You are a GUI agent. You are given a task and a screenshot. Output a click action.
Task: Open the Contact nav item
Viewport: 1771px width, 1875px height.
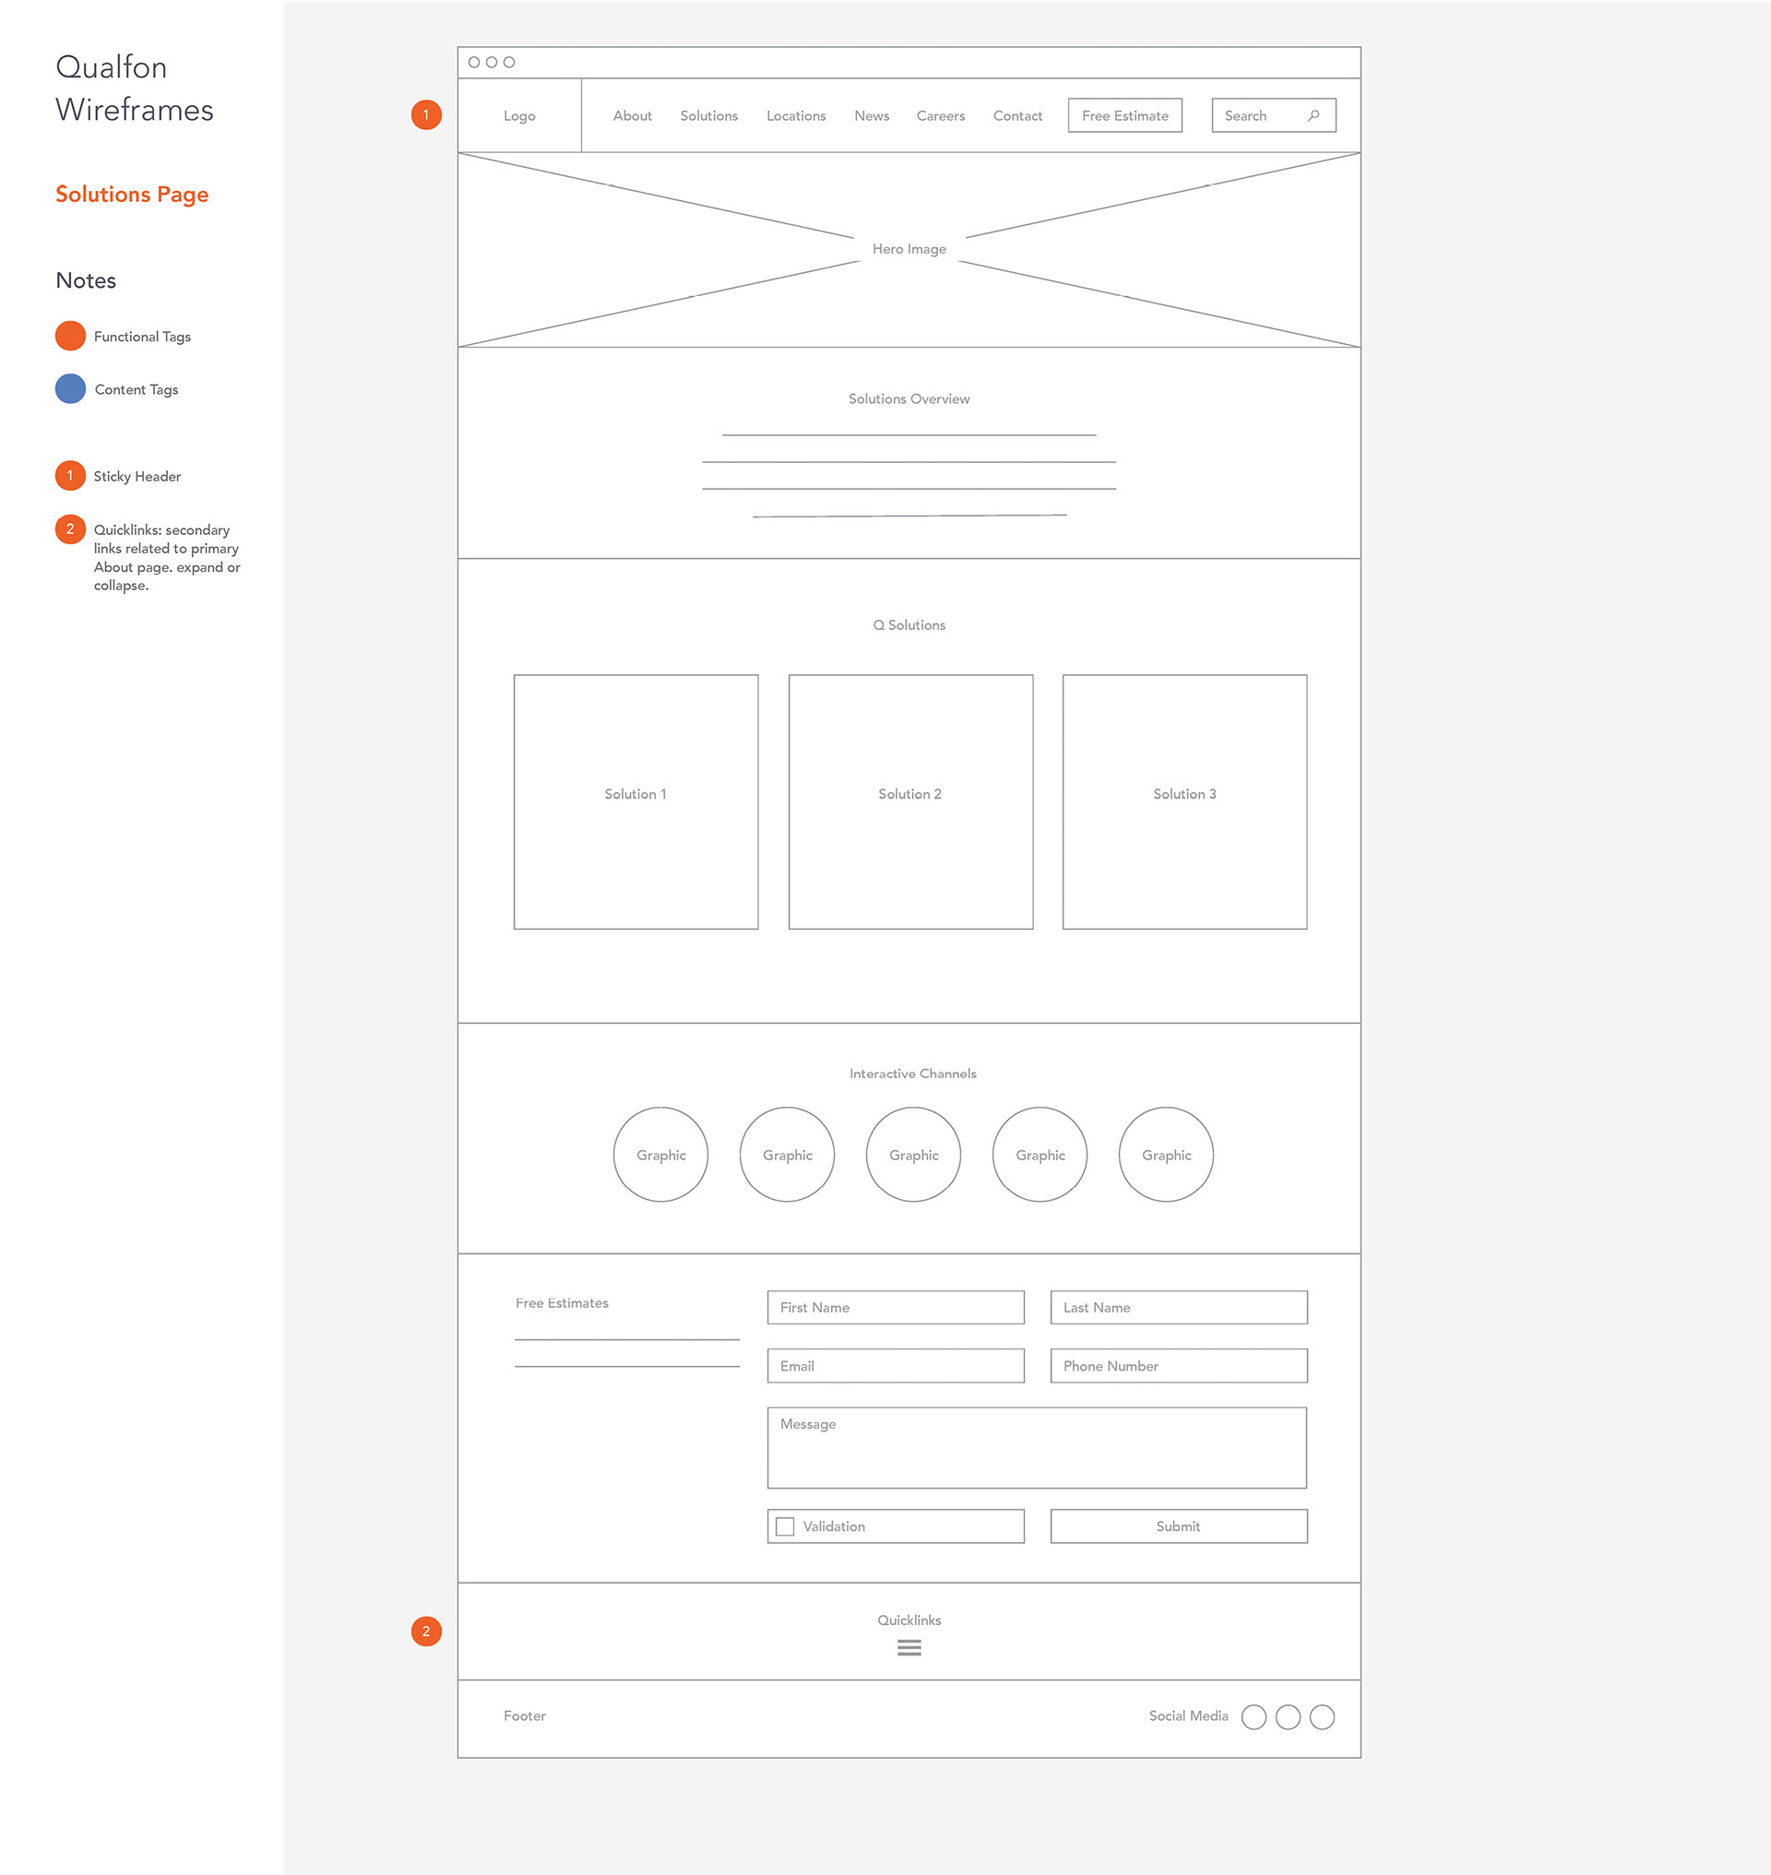pyautogui.click(x=1017, y=115)
